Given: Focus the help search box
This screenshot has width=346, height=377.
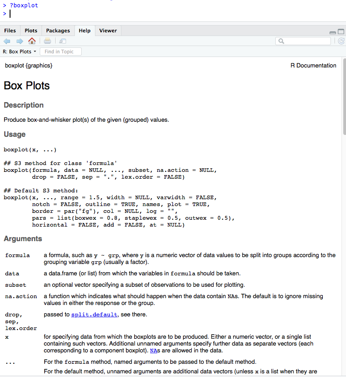Looking at the screenshot, I should click(306, 41).
